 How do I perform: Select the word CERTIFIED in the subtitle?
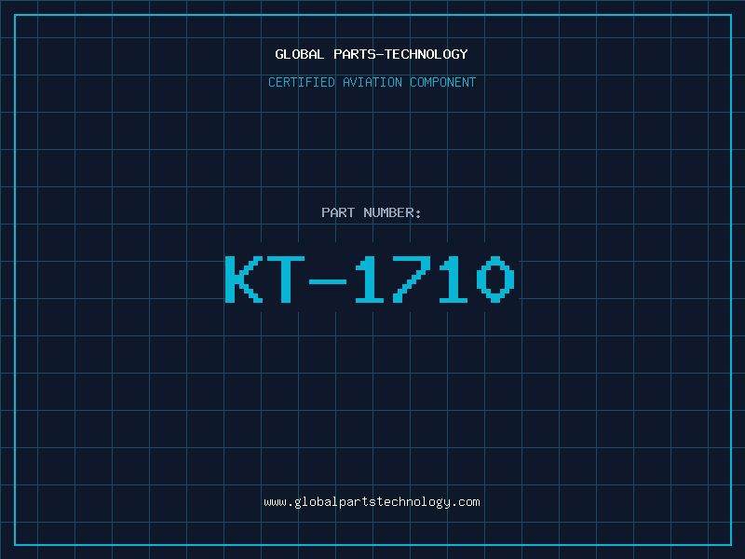point(301,82)
